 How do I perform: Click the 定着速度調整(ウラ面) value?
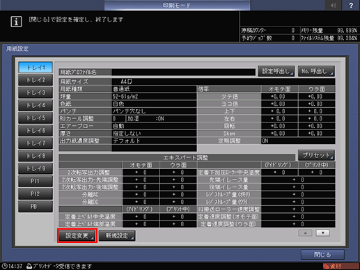[x=298, y=224]
